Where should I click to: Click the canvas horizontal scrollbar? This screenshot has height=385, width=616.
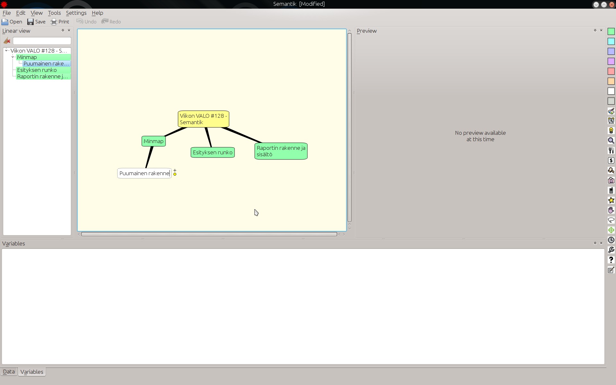pos(209,234)
